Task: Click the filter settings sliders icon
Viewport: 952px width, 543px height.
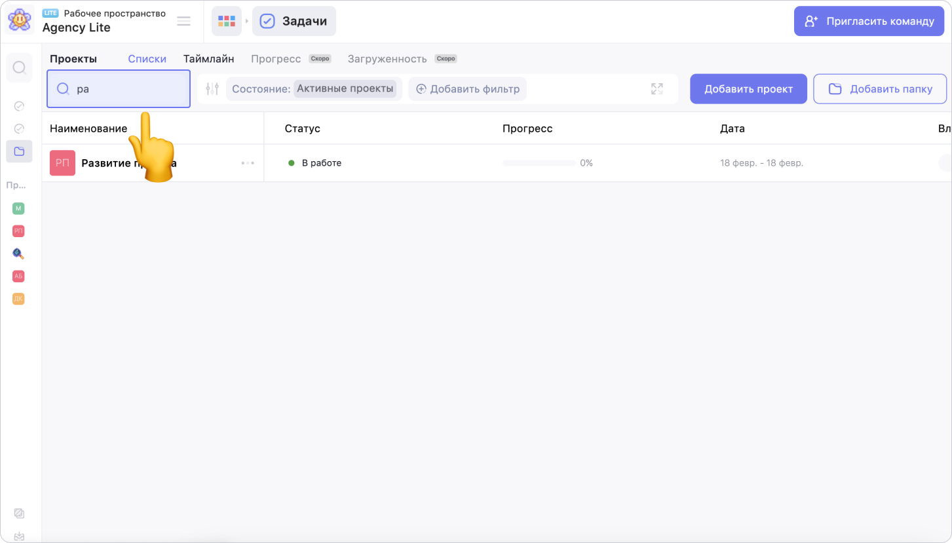Action: [212, 89]
